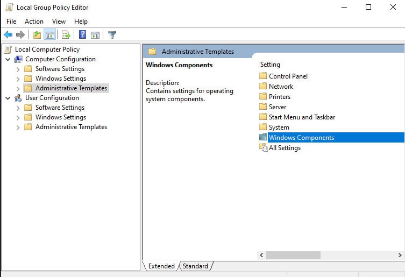Image resolution: width=405 pixels, height=277 pixels.
Task: Open the Action menu
Action: coord(34,22)
